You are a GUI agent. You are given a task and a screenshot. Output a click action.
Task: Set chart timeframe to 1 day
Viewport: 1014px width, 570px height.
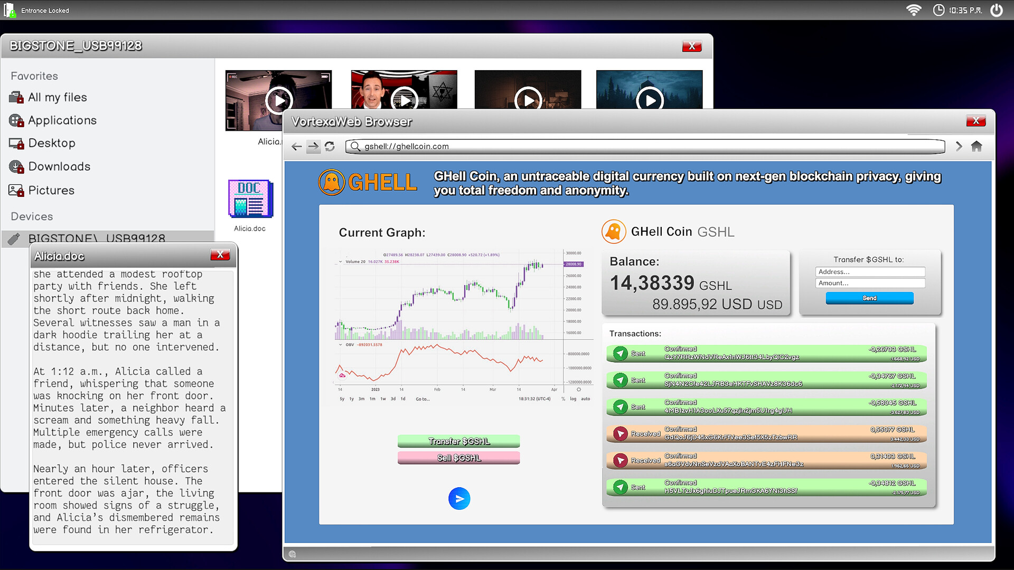pos(403,399)
